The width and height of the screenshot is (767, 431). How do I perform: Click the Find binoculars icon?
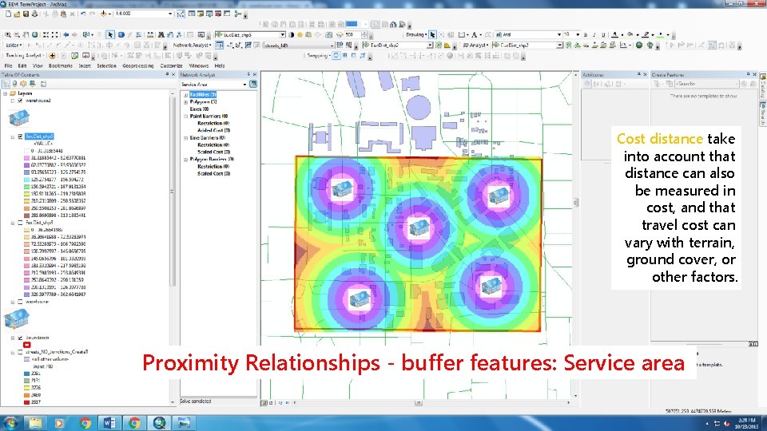pos(161,34)
